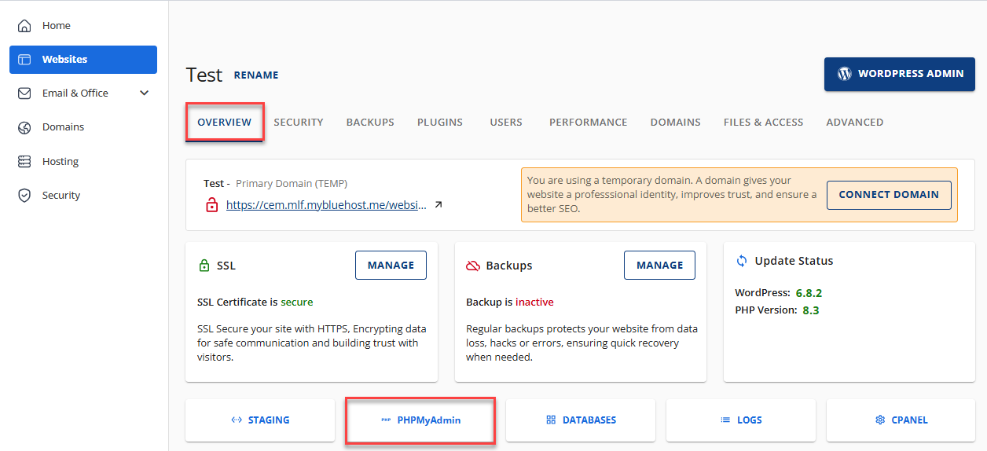Click the Hosting server icon
This screenshot has width=987, height=451.
point(24,162)
